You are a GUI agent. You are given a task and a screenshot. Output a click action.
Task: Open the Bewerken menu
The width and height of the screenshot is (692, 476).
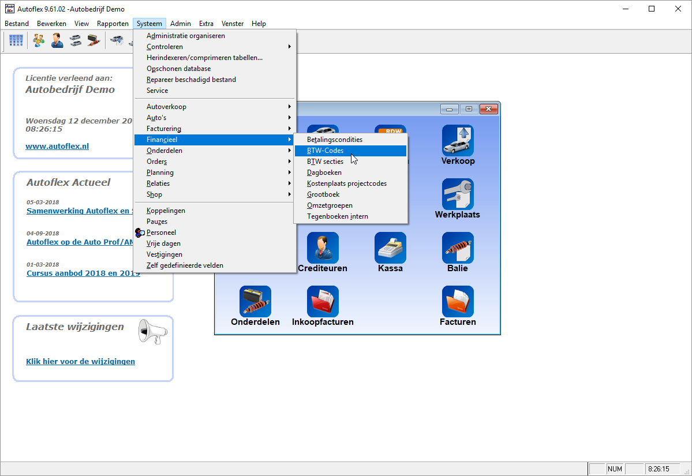51,24
